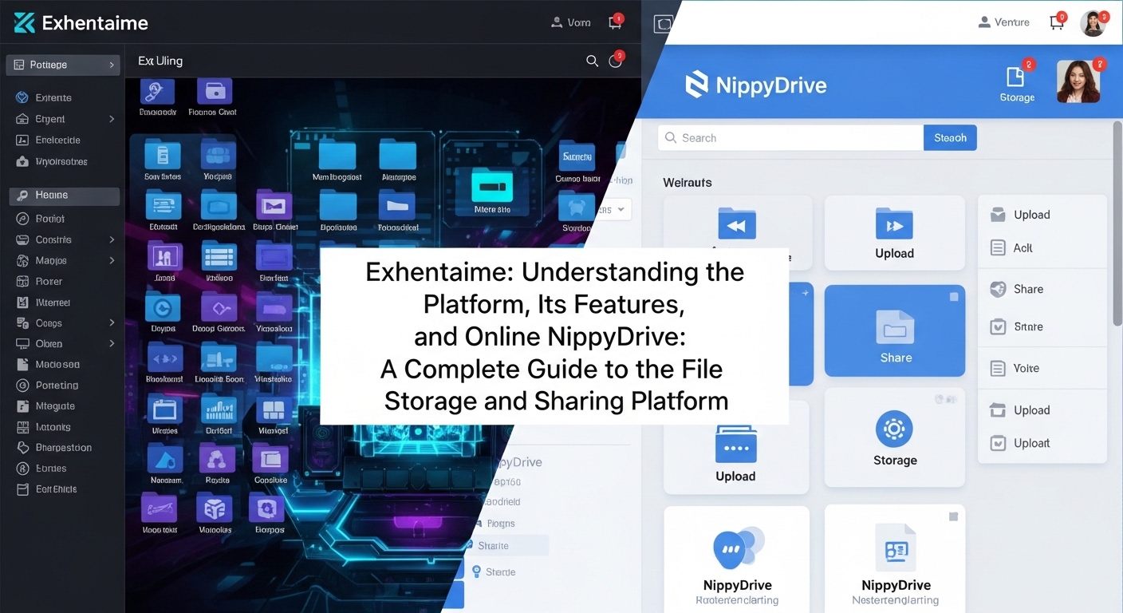The height and width of the screenshot is (613, 1123).
Task: Select the blue Share folder tile
Action: point(894,330)
